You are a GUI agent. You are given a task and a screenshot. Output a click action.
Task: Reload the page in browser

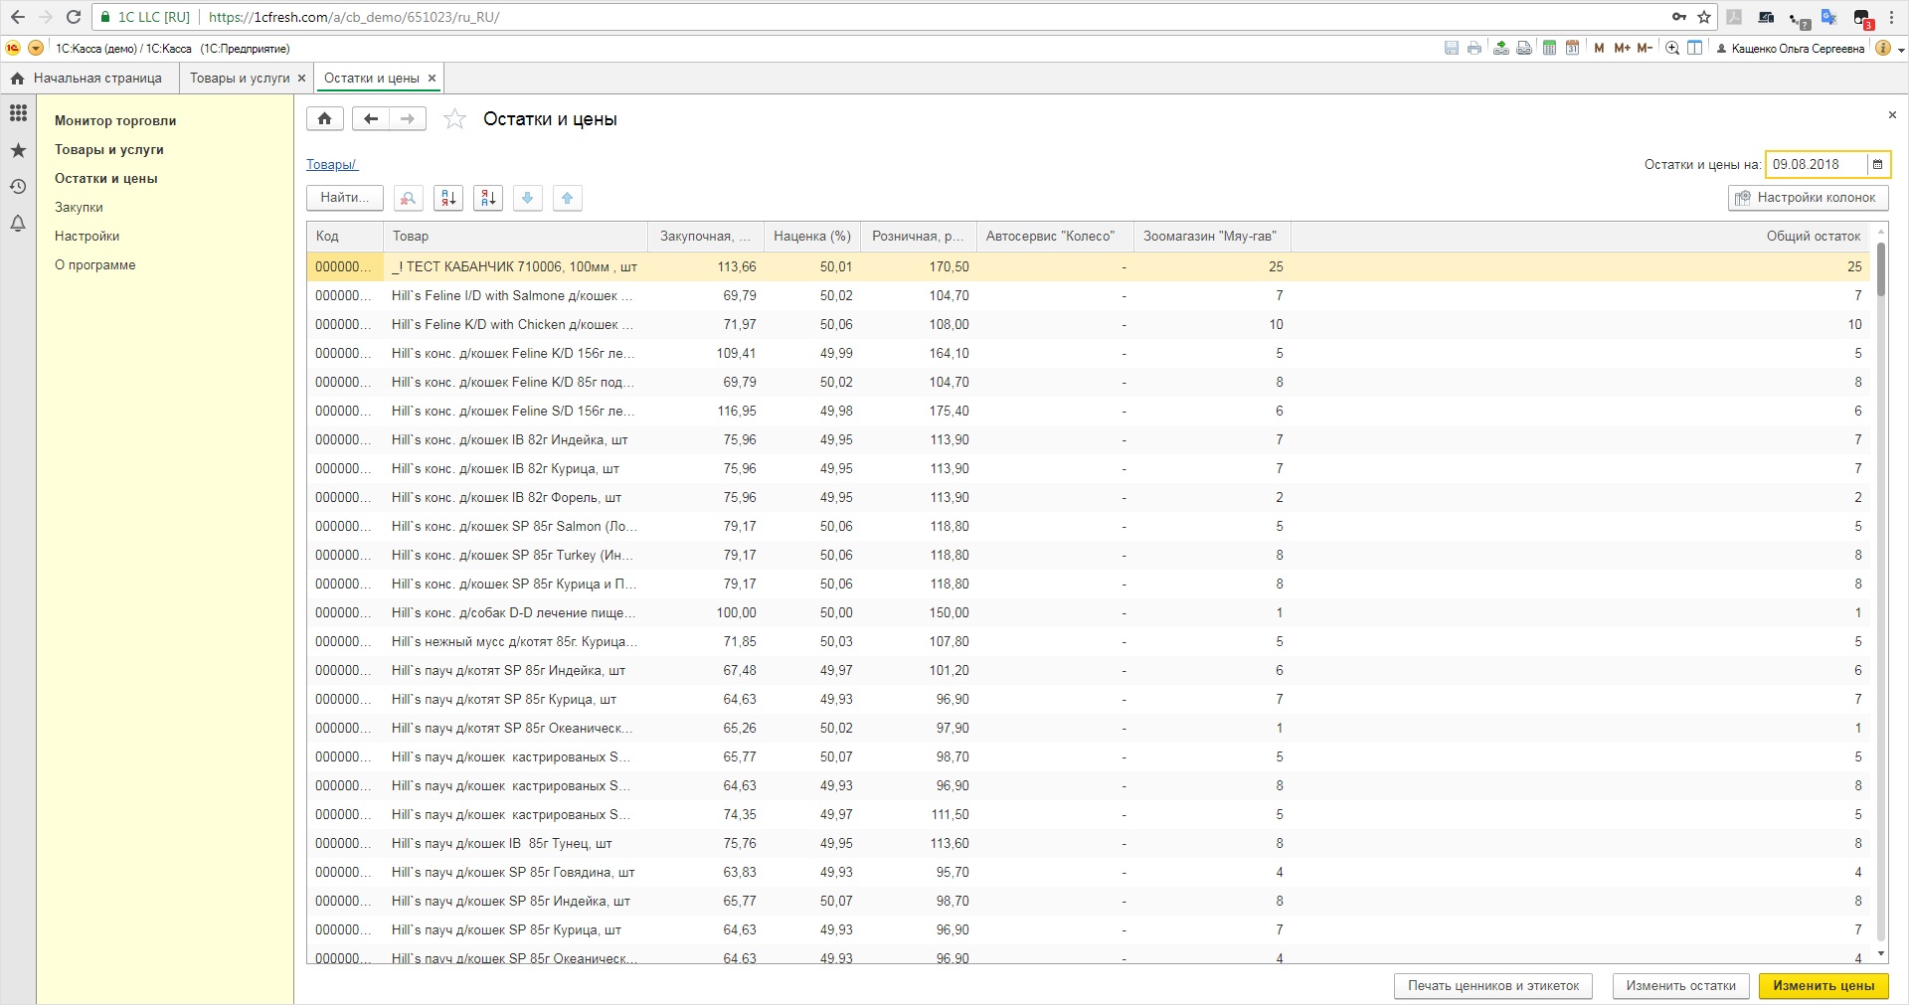click(x=74, y=17)
